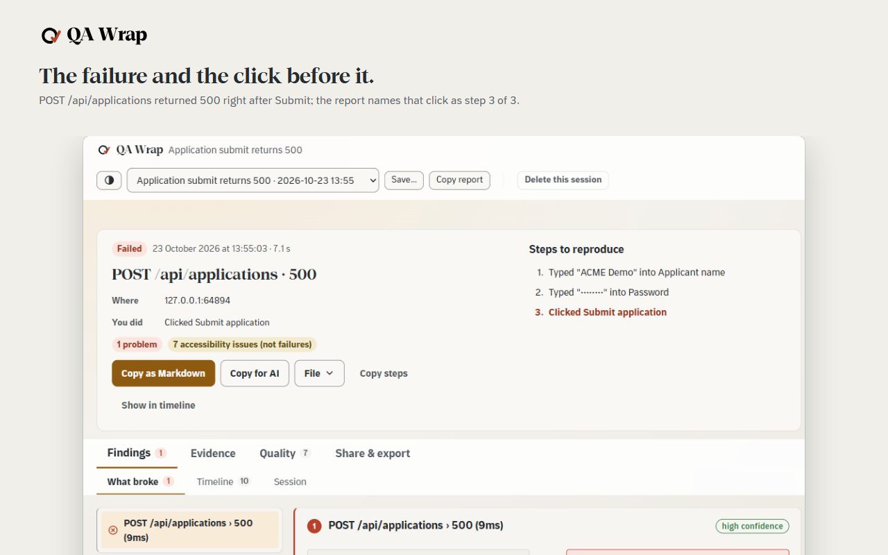Viewport: 888px width, 555px height.
Task: Switch to the Findings tab
Action: click(x=137, y=453)
